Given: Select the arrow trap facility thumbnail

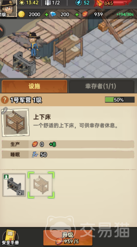Looking at the screenshot, I should coord(14,185).
